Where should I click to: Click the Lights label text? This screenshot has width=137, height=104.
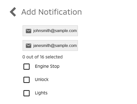41,93
